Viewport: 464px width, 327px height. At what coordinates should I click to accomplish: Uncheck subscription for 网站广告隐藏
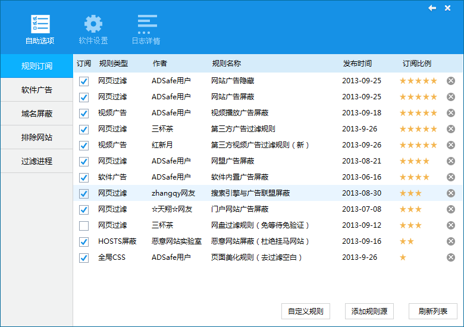tap(84, 81)
